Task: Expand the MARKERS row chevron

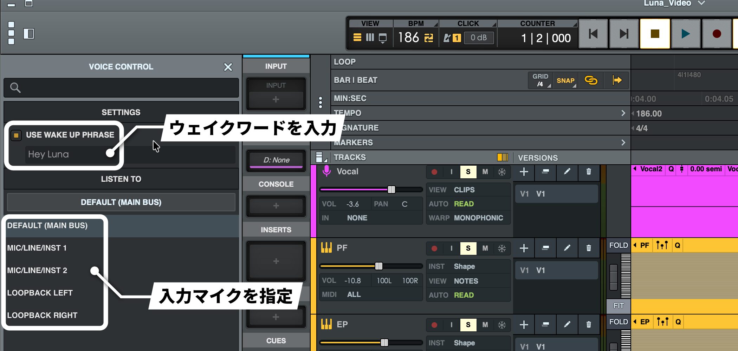Action: pyautogui.click(x=623, y=143)
